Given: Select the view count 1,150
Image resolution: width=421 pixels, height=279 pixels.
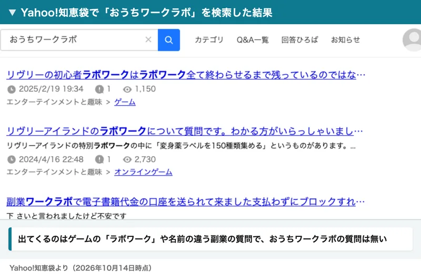Looking at the screenshot, I should point(145,89).
